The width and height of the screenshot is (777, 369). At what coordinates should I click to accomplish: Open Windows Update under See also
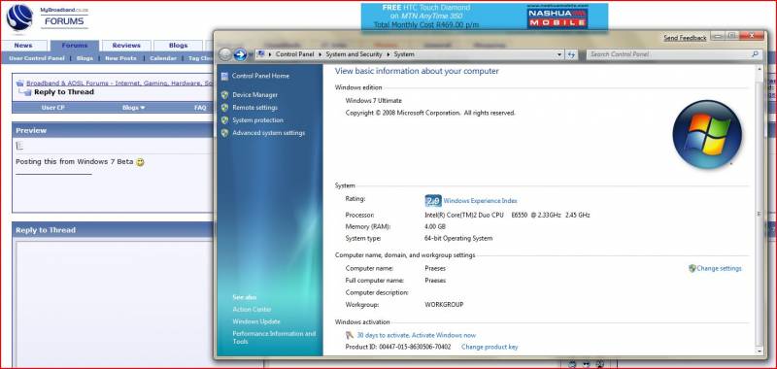point(256,321)
